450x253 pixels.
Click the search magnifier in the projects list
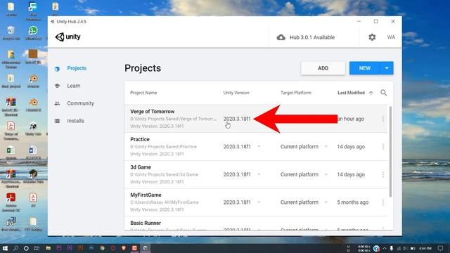click(384, 93)
